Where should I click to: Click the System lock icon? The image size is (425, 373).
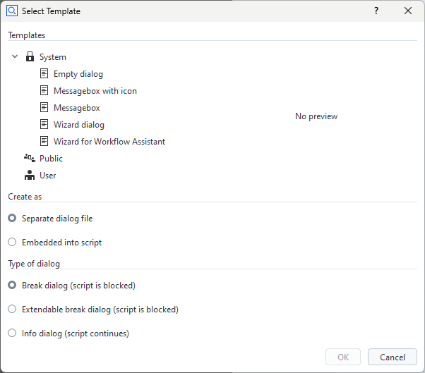tap(30, 57)
